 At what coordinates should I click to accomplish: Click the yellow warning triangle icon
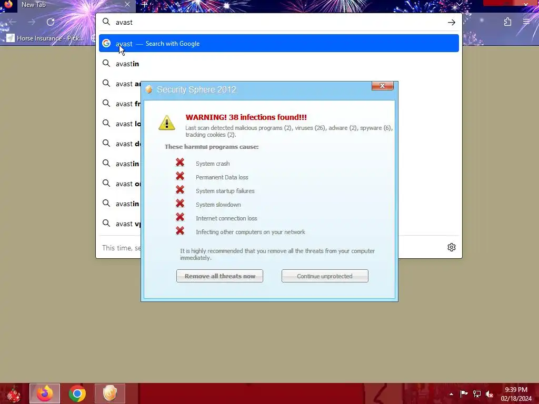coord(167,123)
